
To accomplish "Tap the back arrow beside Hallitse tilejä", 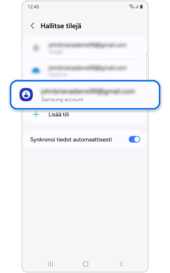I will click(x=32, y=26).
